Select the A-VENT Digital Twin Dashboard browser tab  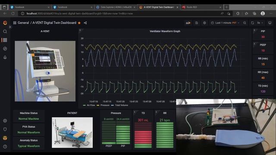pyautogui.click(x=159, y=7)
